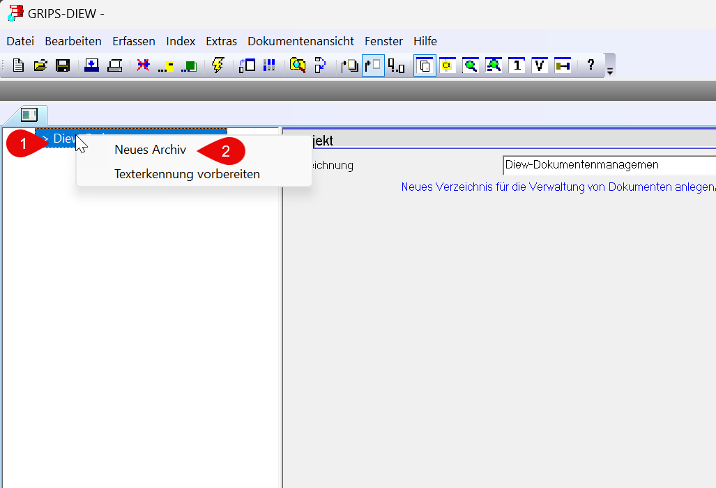Select "Texterkennung vorbereiten" context menu entry
The width and height of the screenshot is (716, 488).
187,174
